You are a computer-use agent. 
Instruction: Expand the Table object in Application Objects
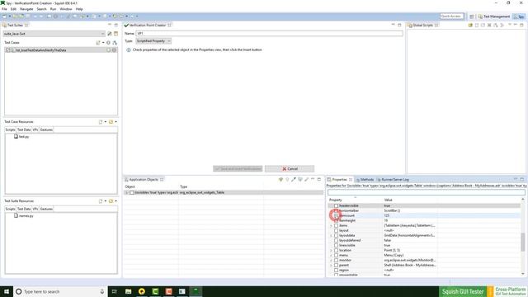point(127,192)
